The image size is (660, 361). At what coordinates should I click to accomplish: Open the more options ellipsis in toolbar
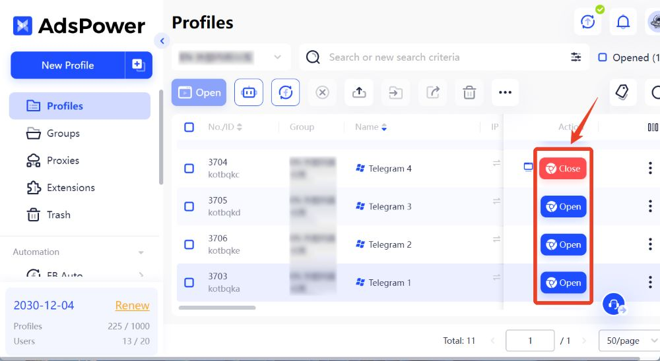point(505,93)
